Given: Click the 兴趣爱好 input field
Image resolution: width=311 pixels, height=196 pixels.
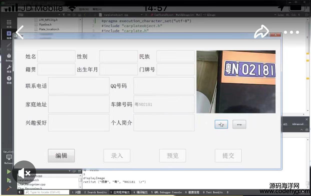Looking at the screenshot, I should pyautogui.click(x=79, y=122).
